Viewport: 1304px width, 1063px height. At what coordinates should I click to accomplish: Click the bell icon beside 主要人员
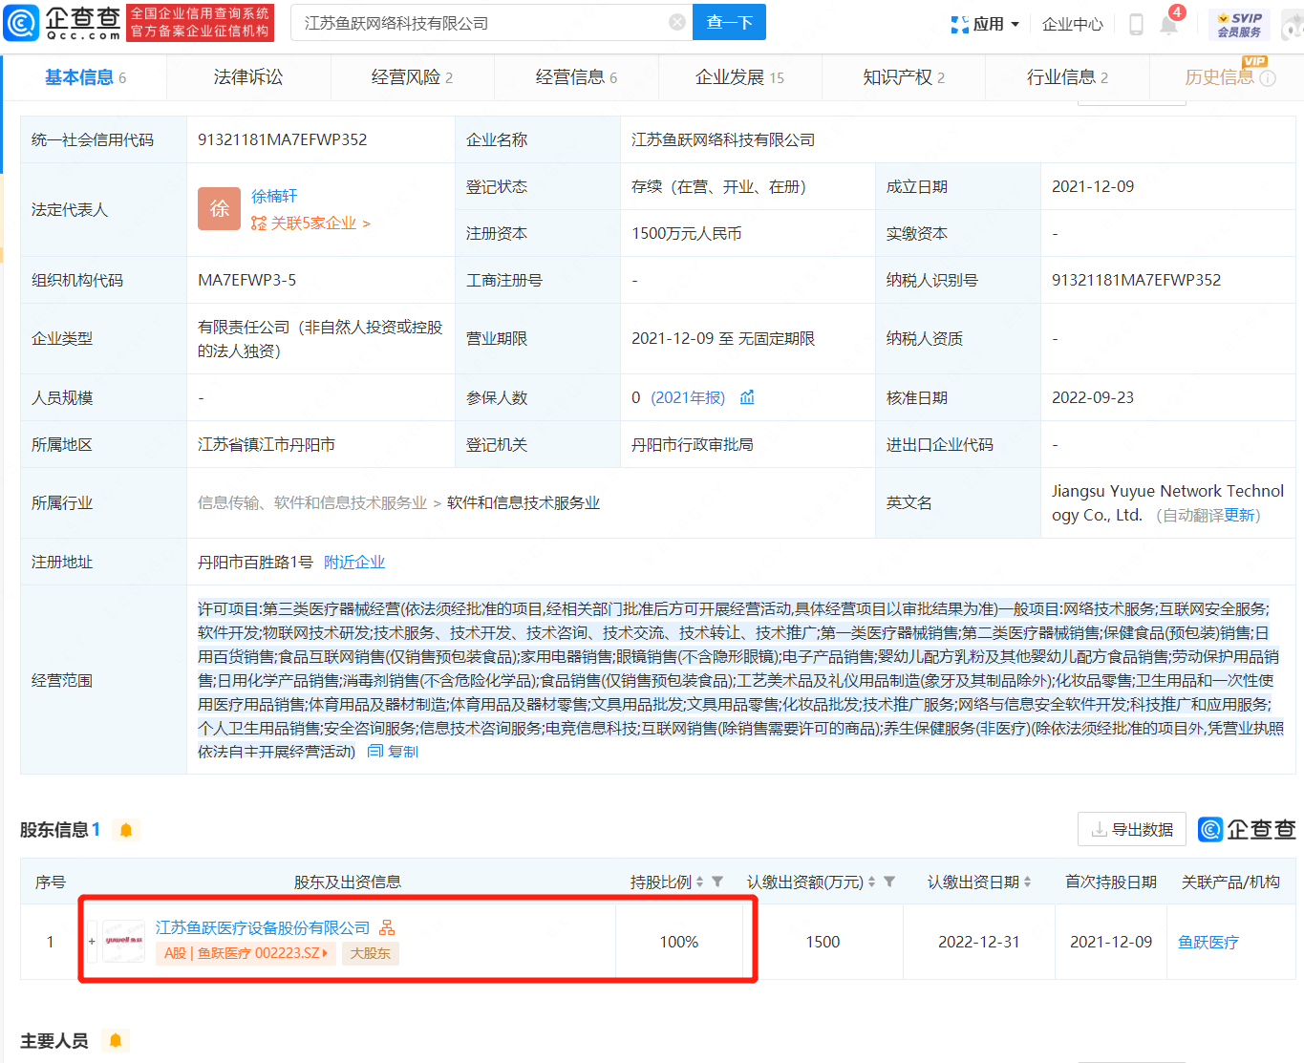(x=116, y=1040)
